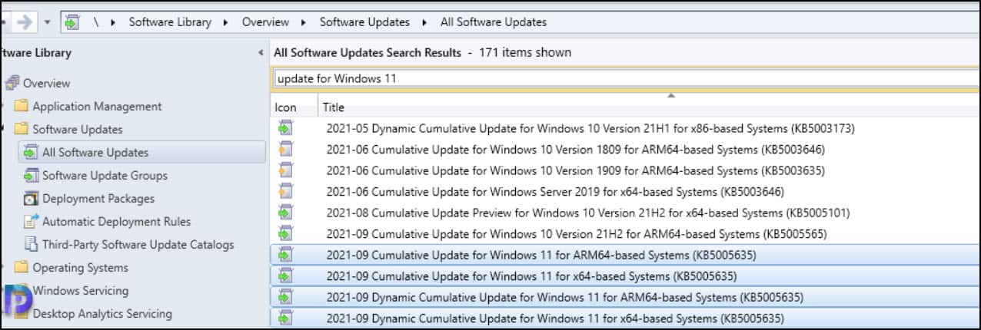Open Third-Party Software Update Catalogs node

[138, 244]
